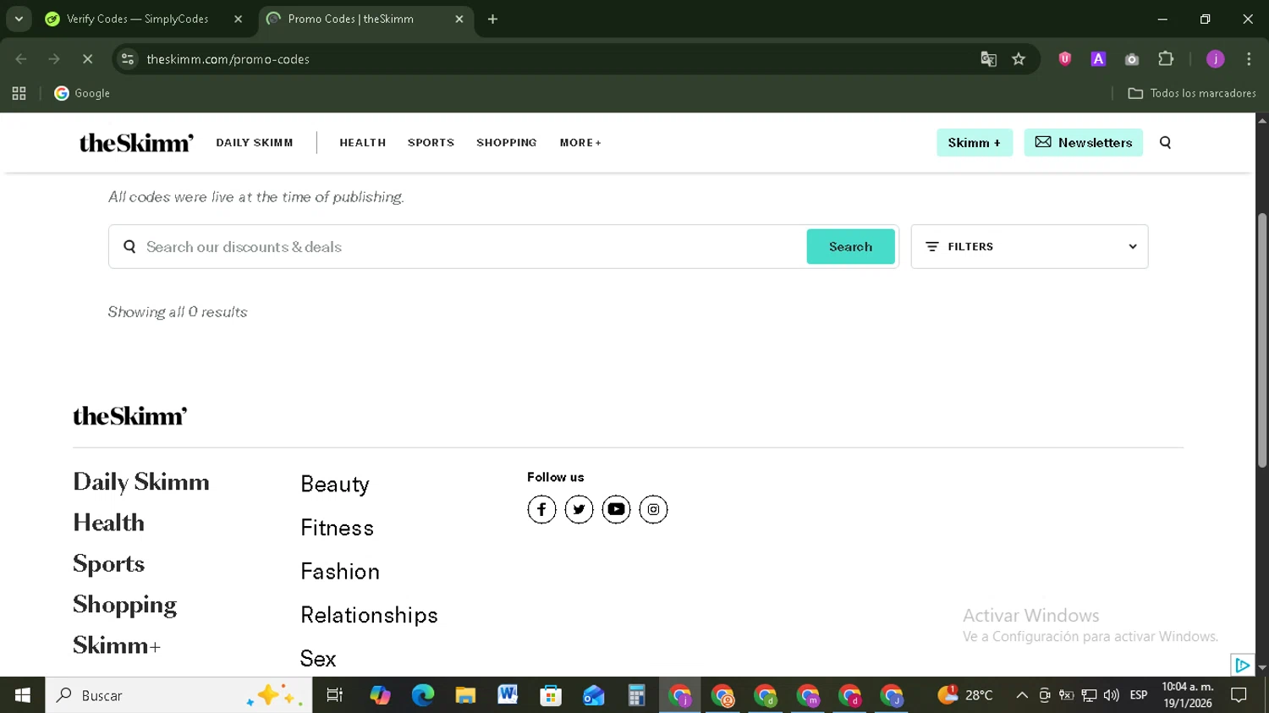
Task: Click the teal Search button
Action: click(850, 247)
